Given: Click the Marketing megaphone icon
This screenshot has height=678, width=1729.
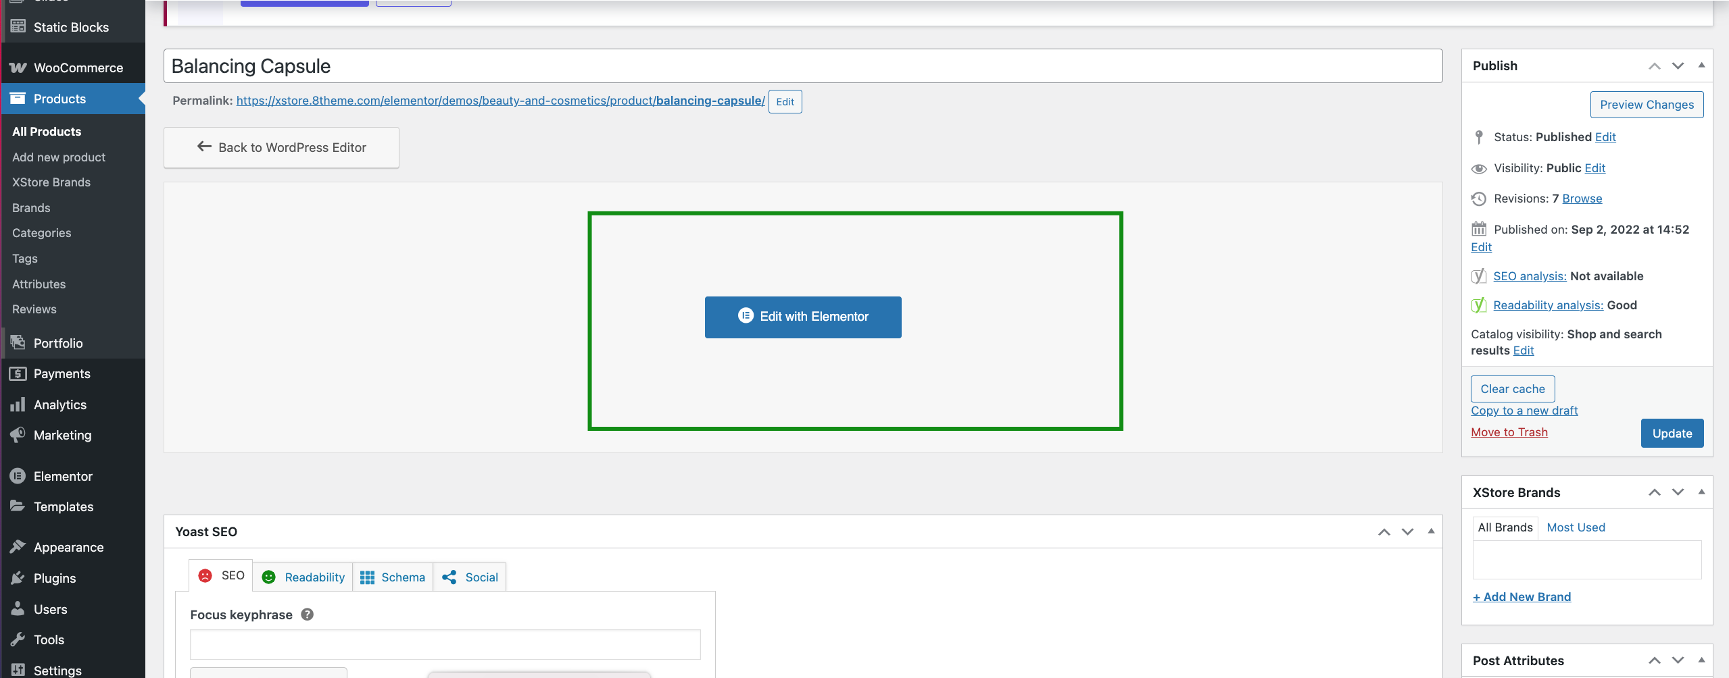Looking at the screenshot, I should [x=18, y=435].
